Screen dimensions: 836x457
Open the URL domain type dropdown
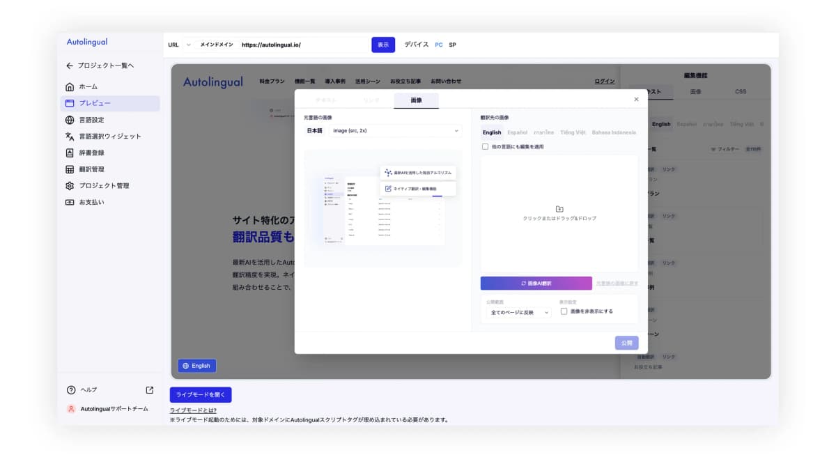click(x=188, y=45)
